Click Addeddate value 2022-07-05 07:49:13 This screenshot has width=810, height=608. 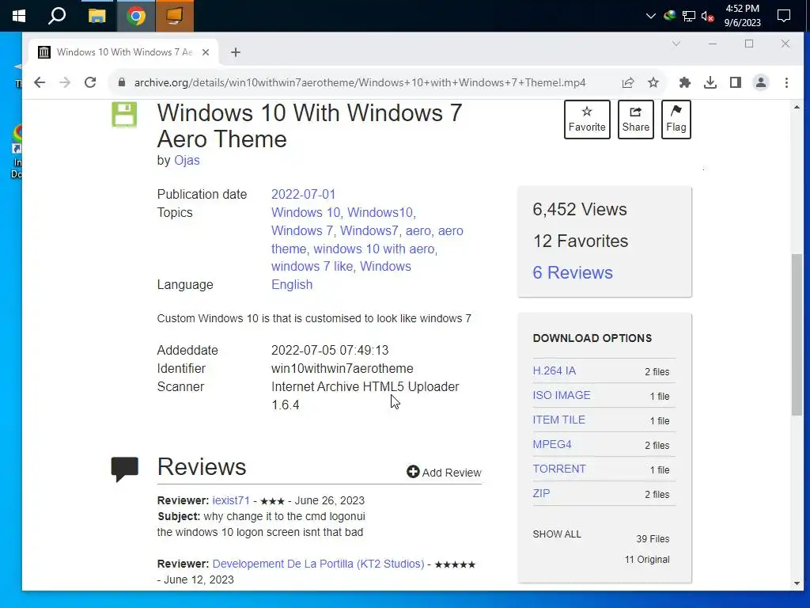[330, 351]
